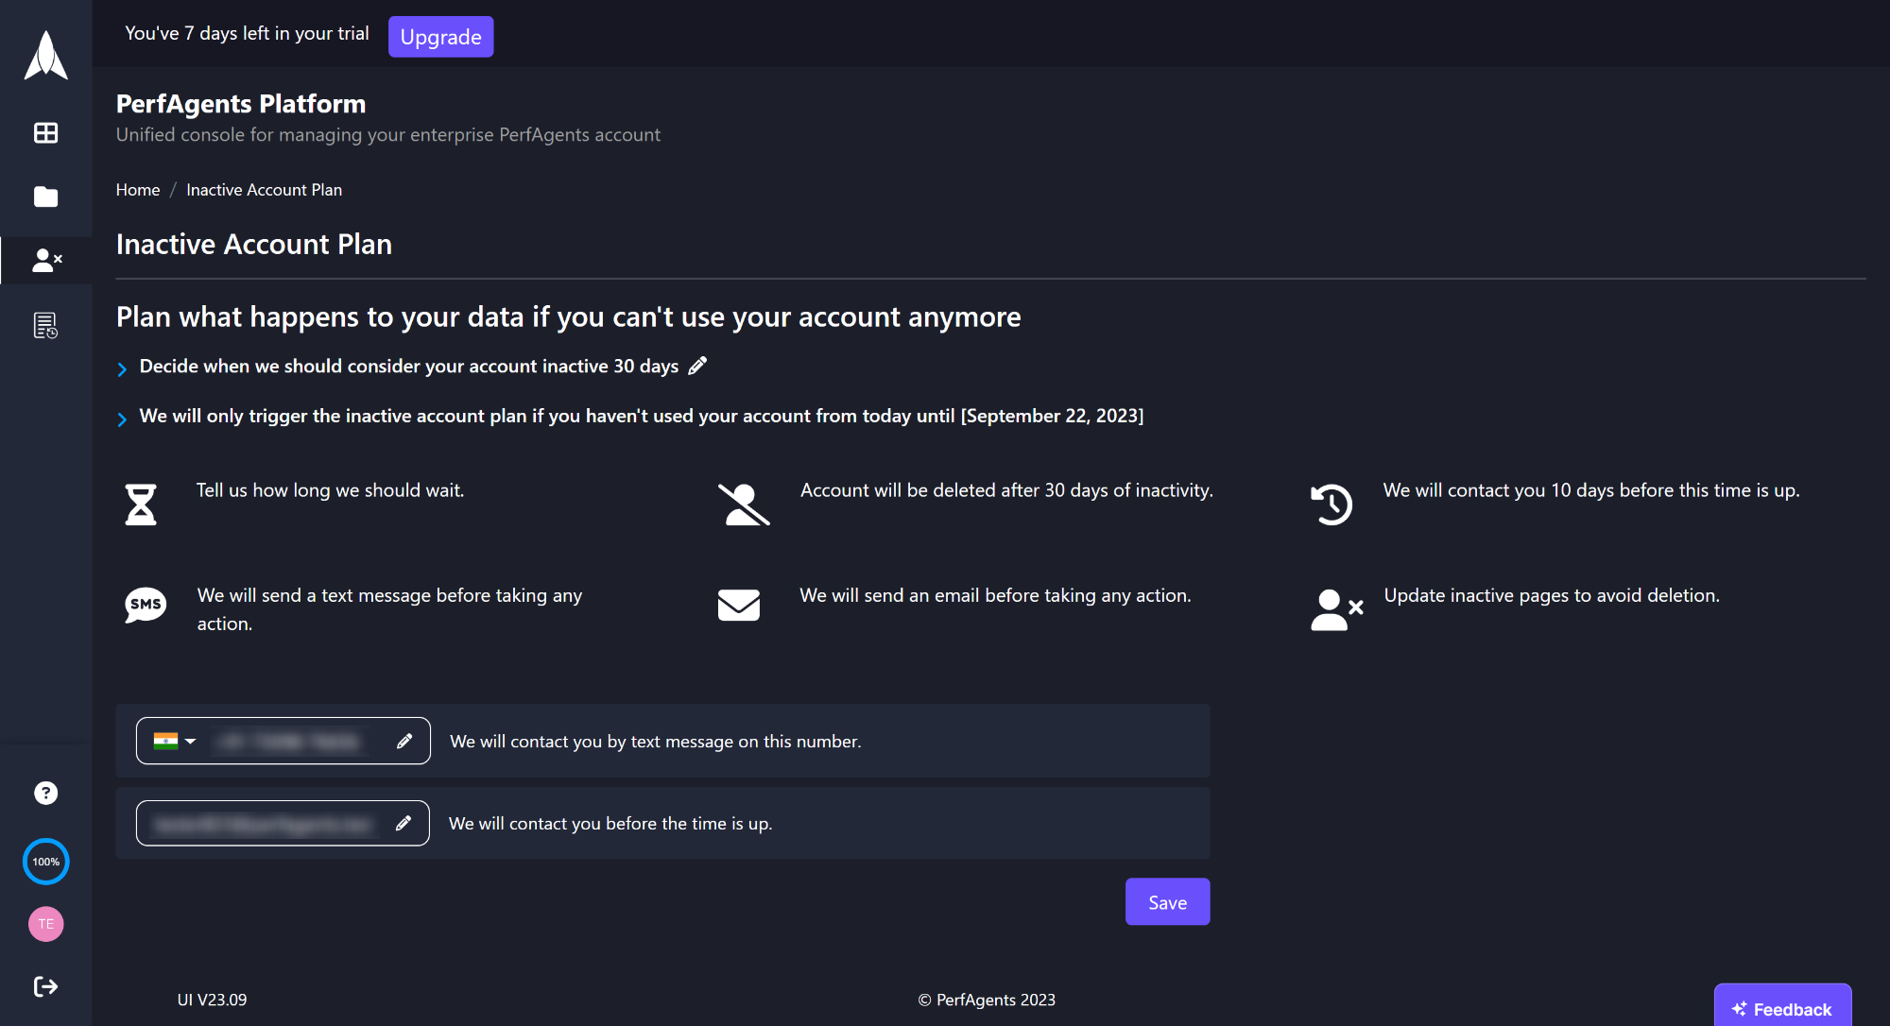Select the inactive account user icon in sidebar
The width and height of the screenshot is (1890, 1026).
point(45,260)
